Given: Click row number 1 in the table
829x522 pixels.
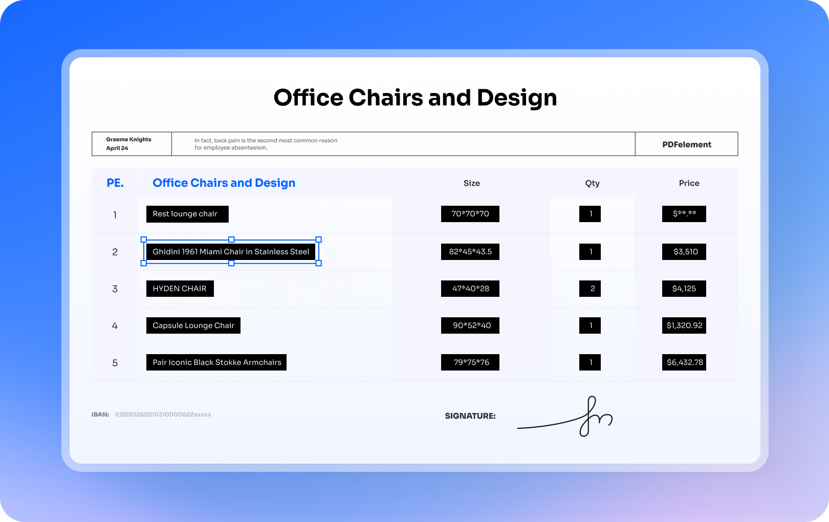Looking at the screenshot, I should tap(115, 215).
